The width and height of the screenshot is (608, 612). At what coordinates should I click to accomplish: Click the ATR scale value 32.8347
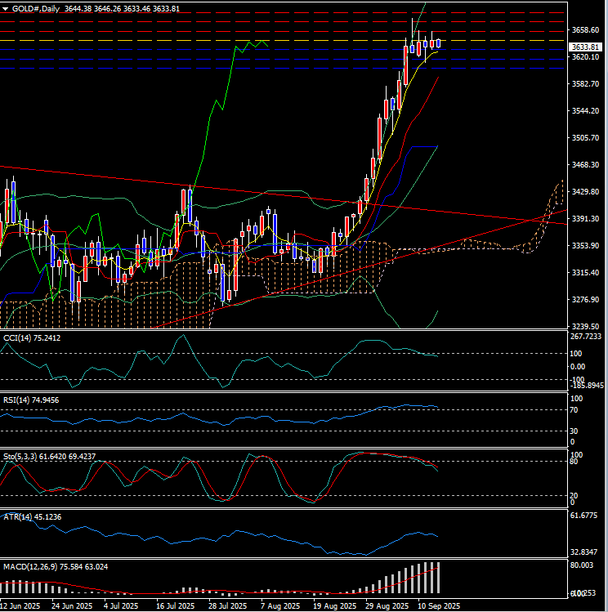click(x=583, y=552)
